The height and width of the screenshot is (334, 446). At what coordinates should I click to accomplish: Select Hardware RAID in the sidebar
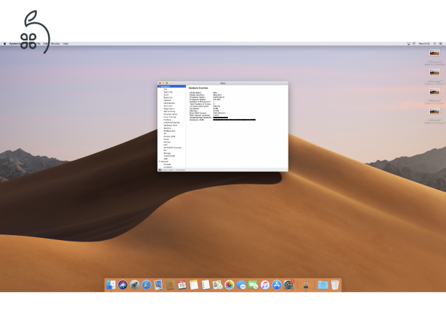click(170, 125)
